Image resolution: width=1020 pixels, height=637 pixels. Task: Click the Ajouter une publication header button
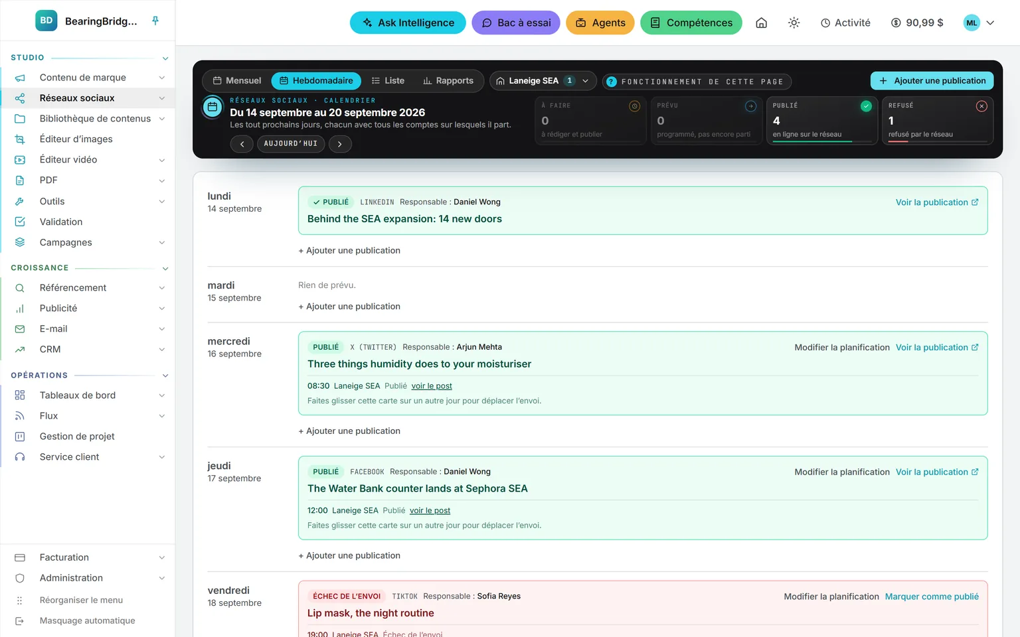[932, 81]
